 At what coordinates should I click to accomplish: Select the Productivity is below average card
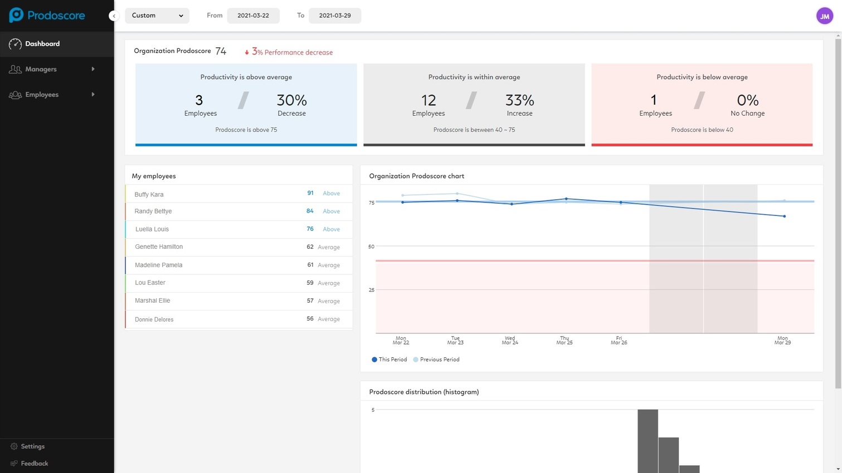point(702,104)
